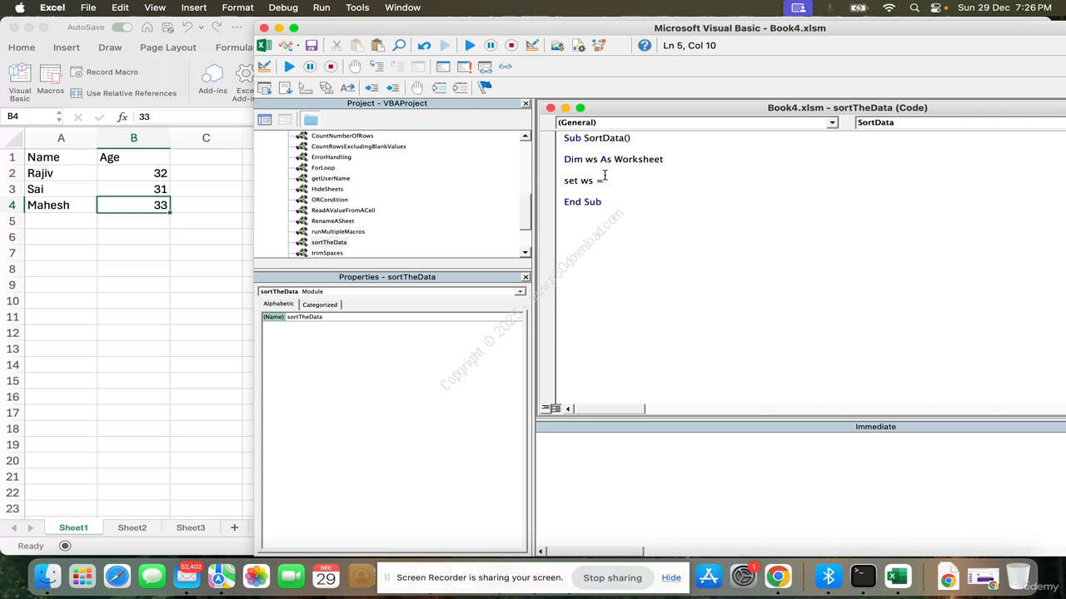This screenshot has height=599, width=1066.
Task: Click the List Constants edit icon
Action: coord(286,87)
